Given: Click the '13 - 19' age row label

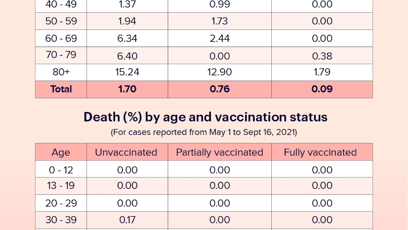Looking at the screenshot, I should [x=61, y=186].
